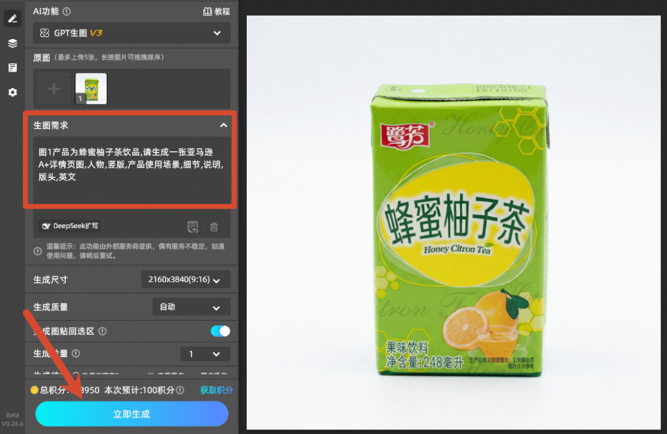Open the 生成质量 自动 dropdown
This screenshot has width=667, height=434.
click(191, 307)
